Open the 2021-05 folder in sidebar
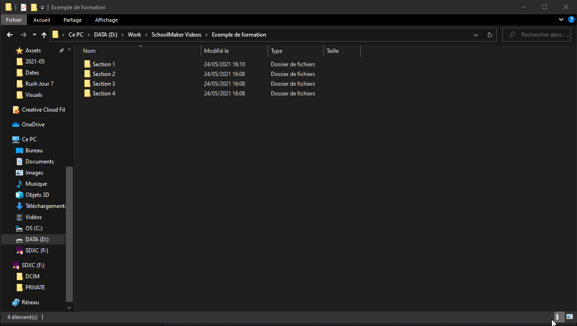The height and width of the screenshot is (326, 577). tap(35, 62)
